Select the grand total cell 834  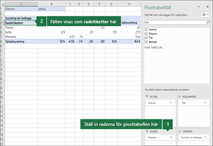[x=129, y=41]
